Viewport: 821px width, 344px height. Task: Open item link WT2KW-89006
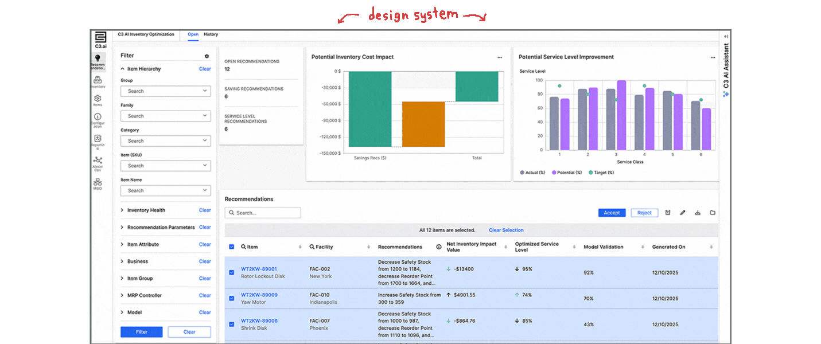[259, 320]
